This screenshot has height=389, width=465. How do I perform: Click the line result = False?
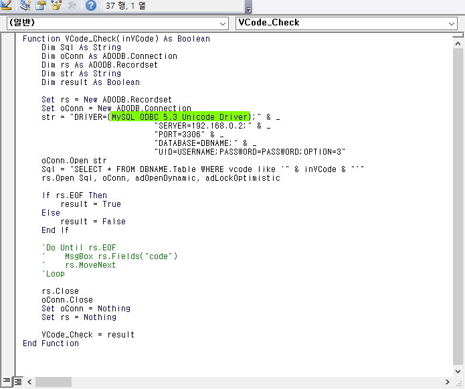93,222
